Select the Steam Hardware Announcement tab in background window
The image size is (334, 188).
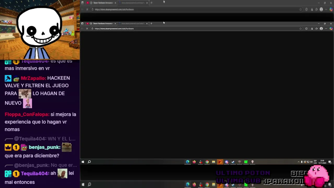[101, 3]
